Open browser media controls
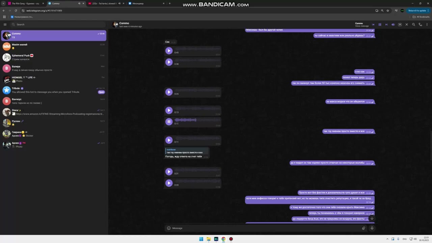 pyautogui.click(x=396, y=10)
